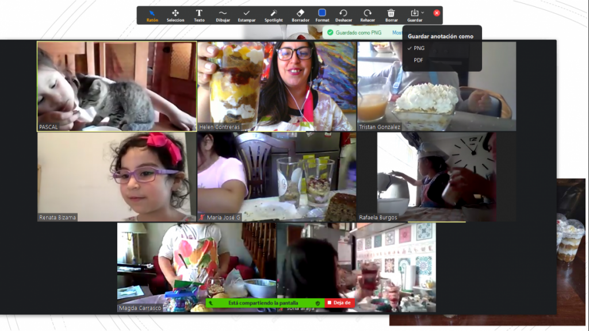Expand the Guardar dropdown arrow
This screenshot has height=331, width=589.
423,13
